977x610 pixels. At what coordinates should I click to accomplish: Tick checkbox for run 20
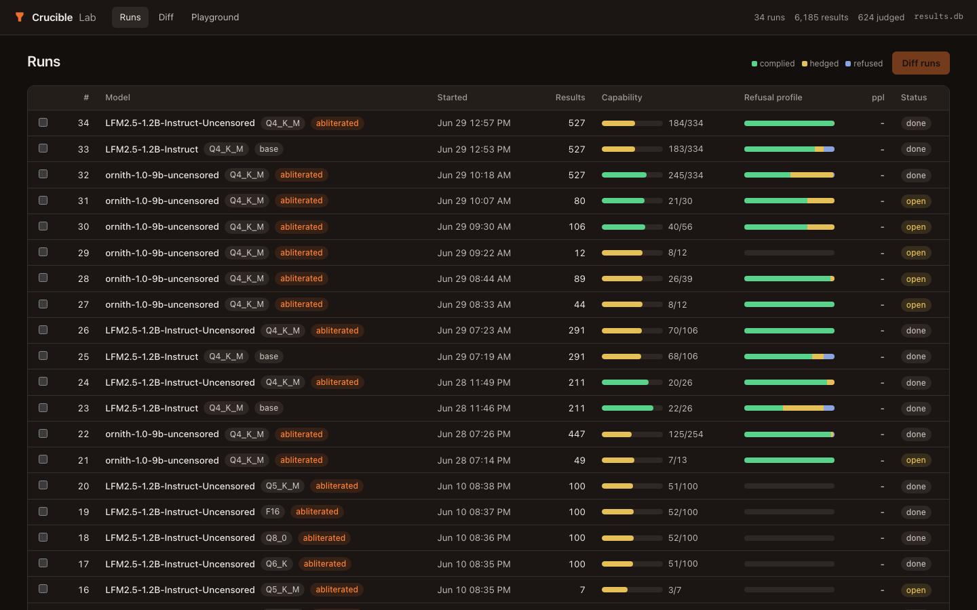point(43,485)
